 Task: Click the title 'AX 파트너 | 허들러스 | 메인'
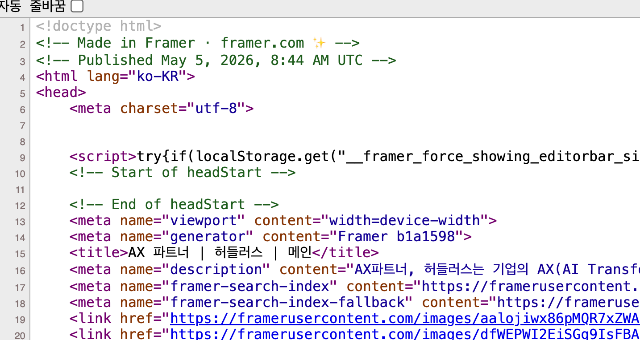click(x=224, y=253)
